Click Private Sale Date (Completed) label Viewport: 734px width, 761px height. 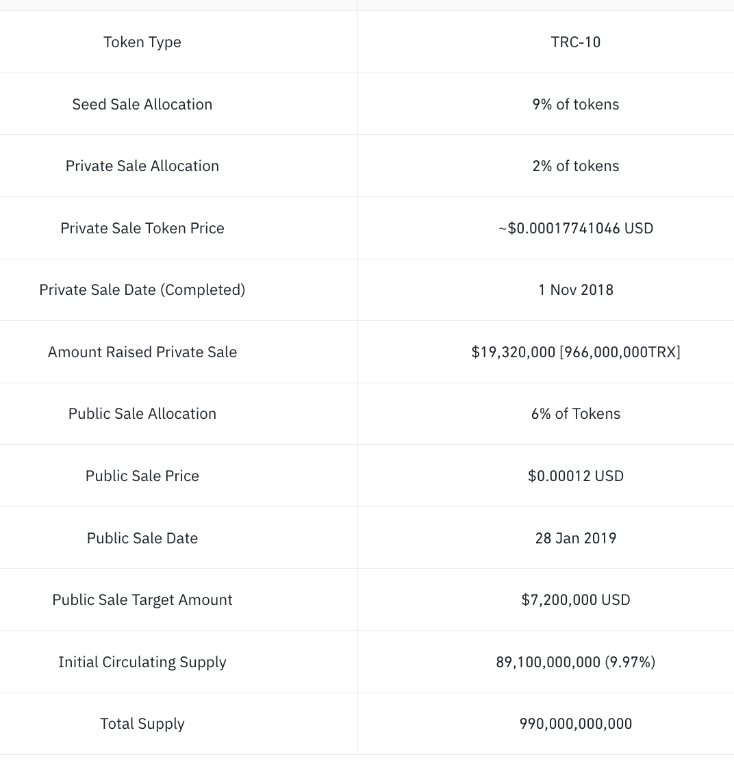click(142, 290)
